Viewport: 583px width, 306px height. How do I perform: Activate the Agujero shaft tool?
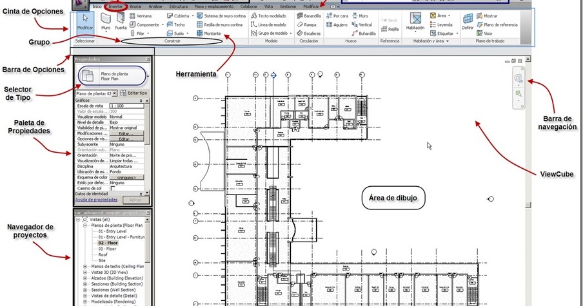337,24
